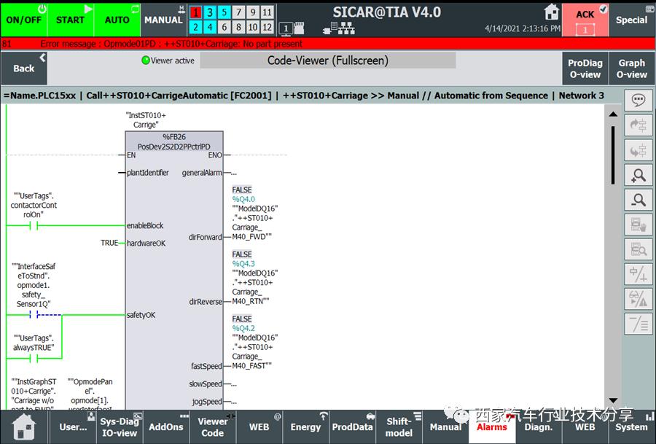This screenshot has width=656, height=444.
Task: Click the home icon in bottom bar
Action: coord(24,427)
